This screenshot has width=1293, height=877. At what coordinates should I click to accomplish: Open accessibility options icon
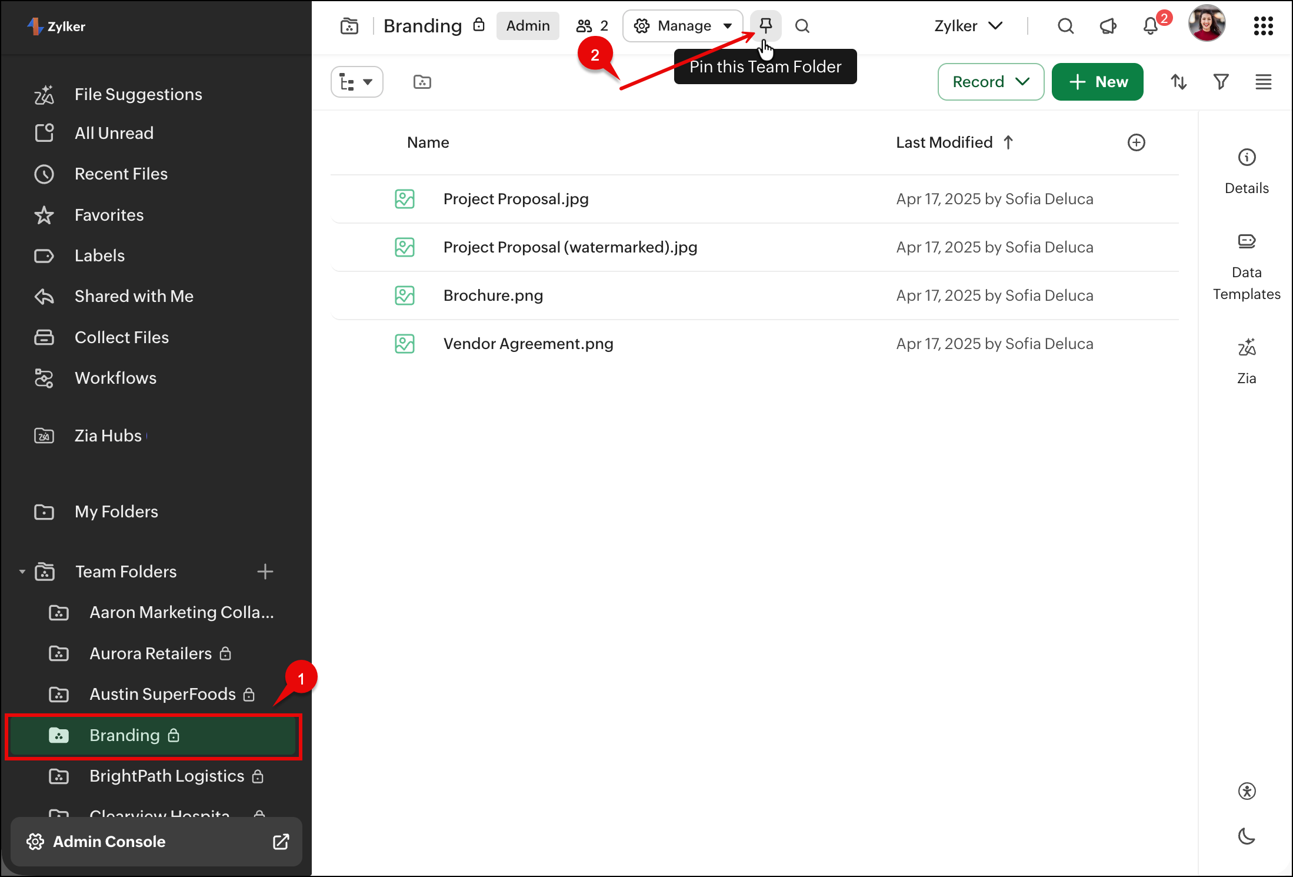click(x=1246, y=791)
